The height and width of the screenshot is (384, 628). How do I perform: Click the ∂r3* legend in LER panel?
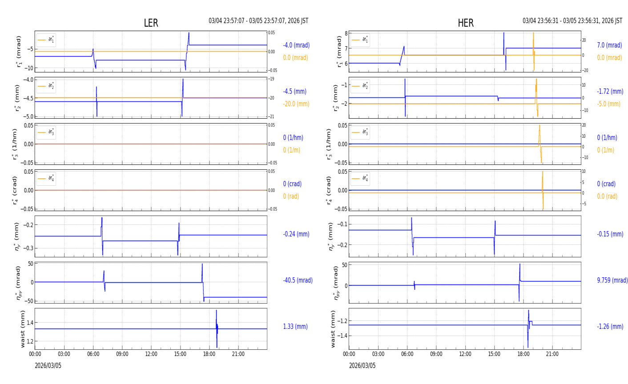46,132
